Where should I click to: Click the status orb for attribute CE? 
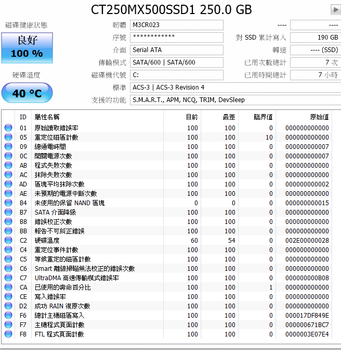(8, 296)
